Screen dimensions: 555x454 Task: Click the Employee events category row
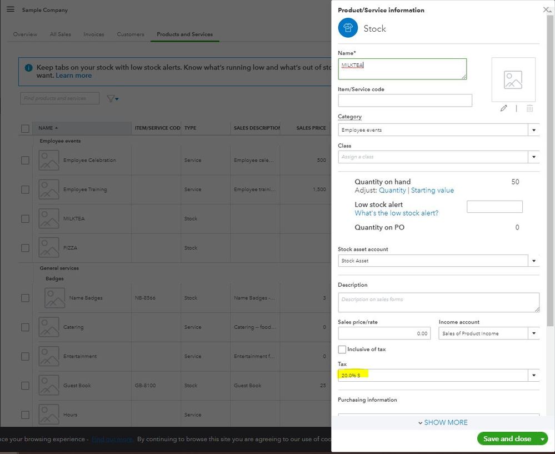tap(60, 141)
